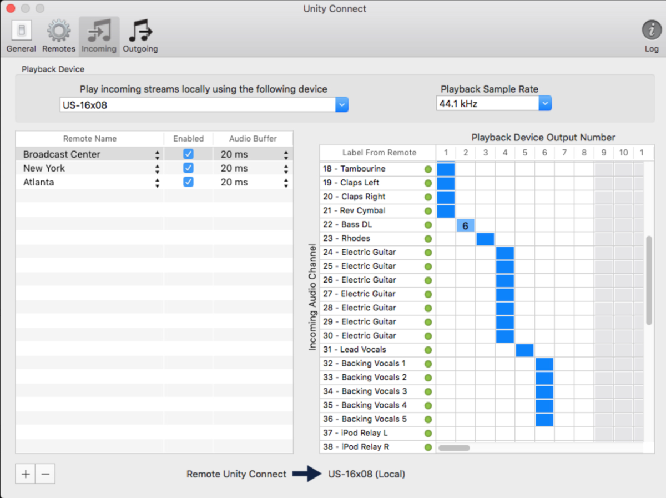
Task: Open the Remotes gear icon
Action: tap(58, 36)
